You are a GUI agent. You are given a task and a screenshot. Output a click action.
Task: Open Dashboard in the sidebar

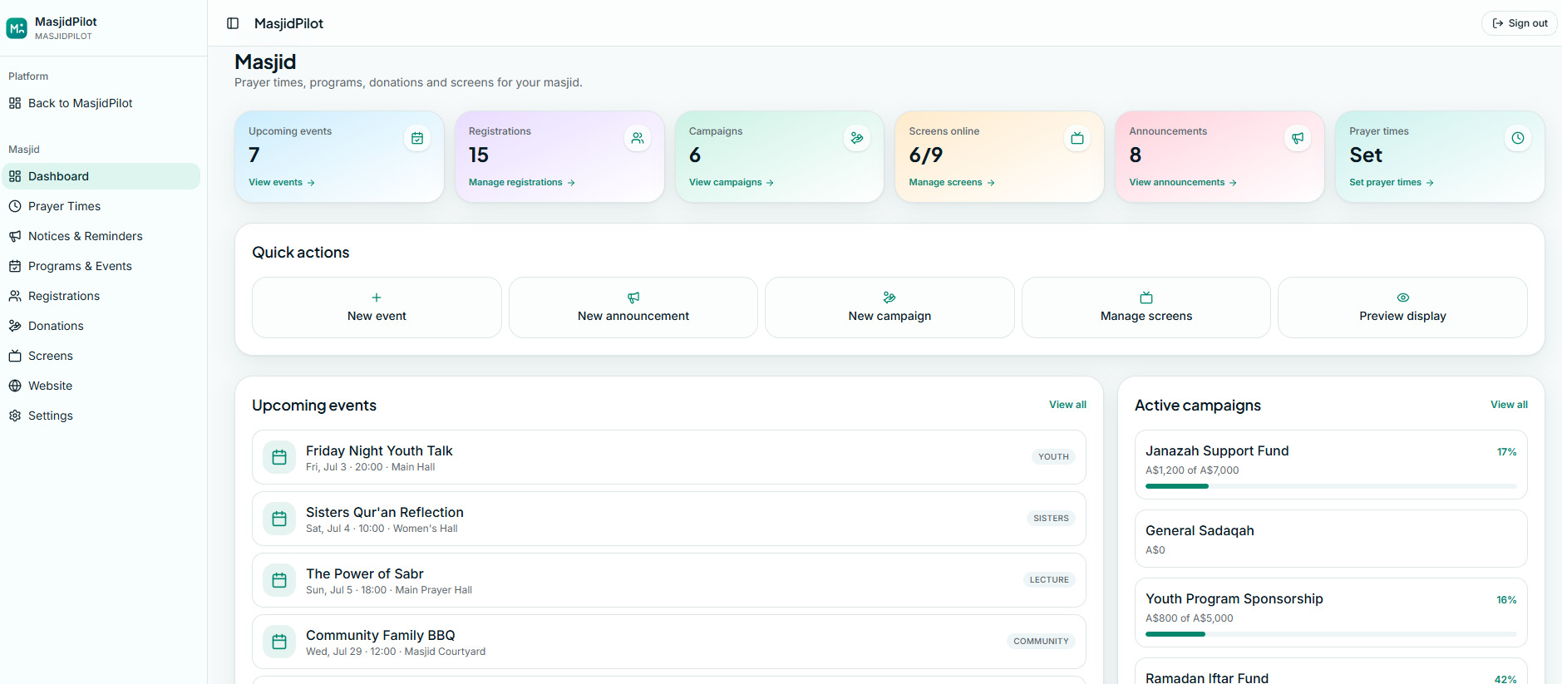click(101, 176)
